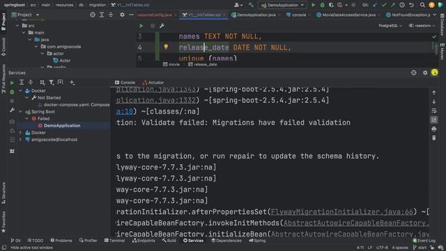This screenshot has height=251, width=446.
Task: Follow FlywayMigrationInitializer.java:66 link
Action: (x=342, y=212)
